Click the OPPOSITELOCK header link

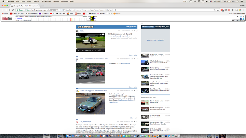pos(131,27)
